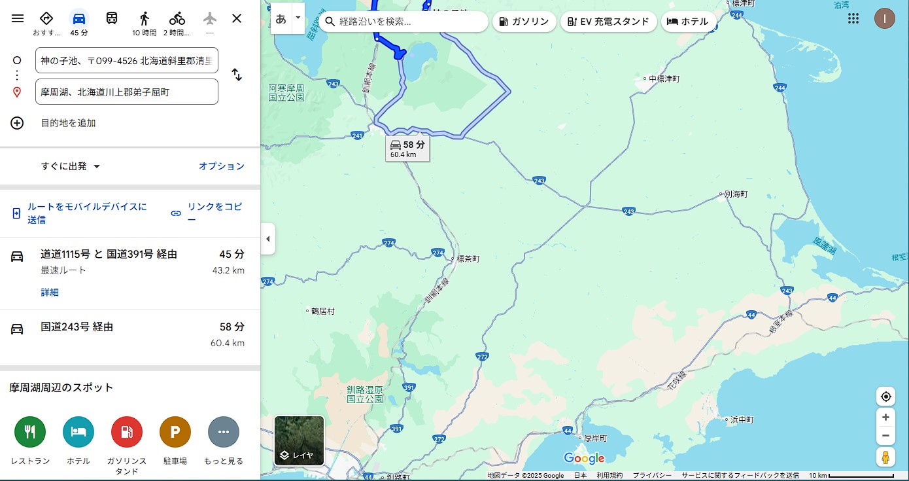Open the Google account avatar
This screenshot has height=481, width=909.
[x=885, y=18]
